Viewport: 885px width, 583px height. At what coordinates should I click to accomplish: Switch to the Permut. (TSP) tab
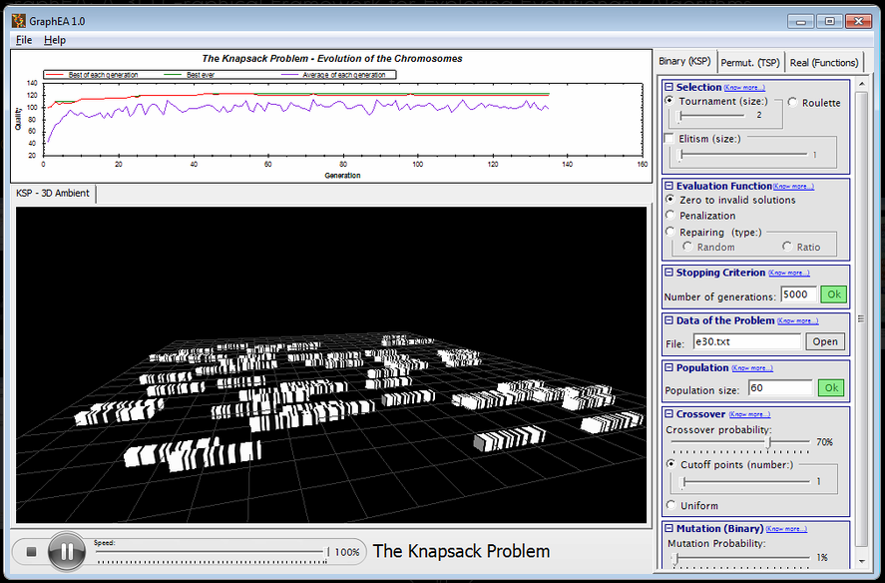750,62
